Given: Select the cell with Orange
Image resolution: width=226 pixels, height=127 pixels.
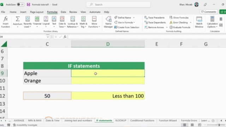Looking at the screenshot, I should [47, 81].
